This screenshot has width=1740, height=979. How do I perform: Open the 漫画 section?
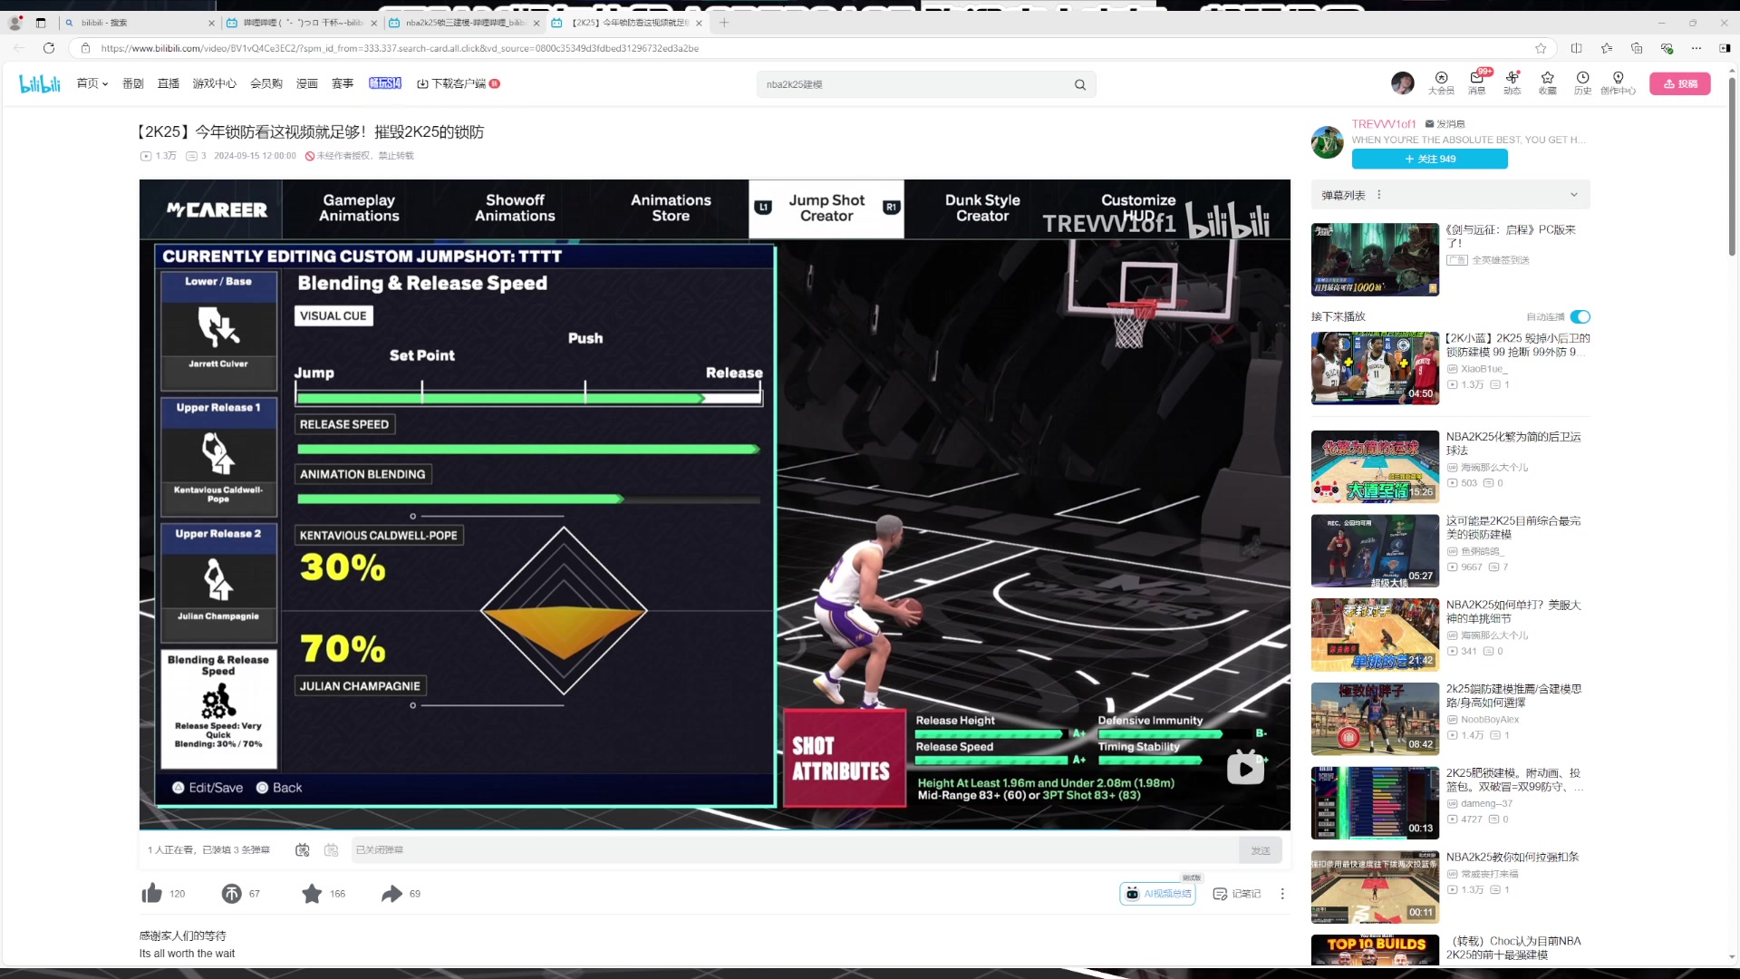click(307, 83)
